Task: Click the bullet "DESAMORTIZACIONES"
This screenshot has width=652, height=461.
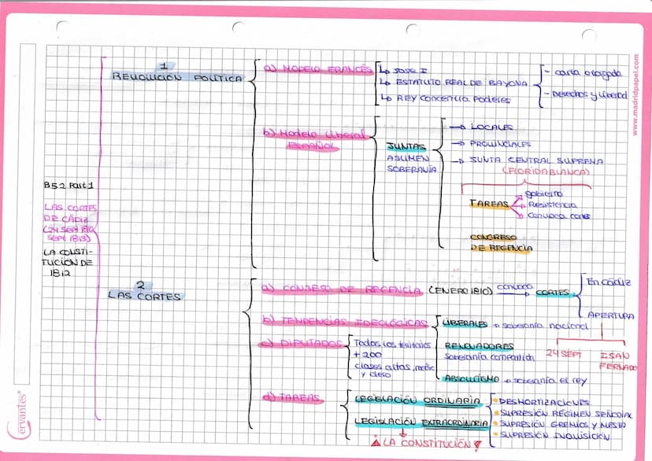Action: (544, 402)
